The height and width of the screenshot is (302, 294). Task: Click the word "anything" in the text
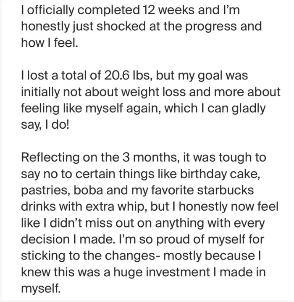[179, 223]
